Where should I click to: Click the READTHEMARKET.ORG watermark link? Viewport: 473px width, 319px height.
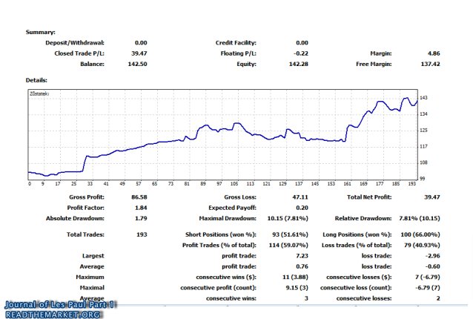[x=52, y=314]
